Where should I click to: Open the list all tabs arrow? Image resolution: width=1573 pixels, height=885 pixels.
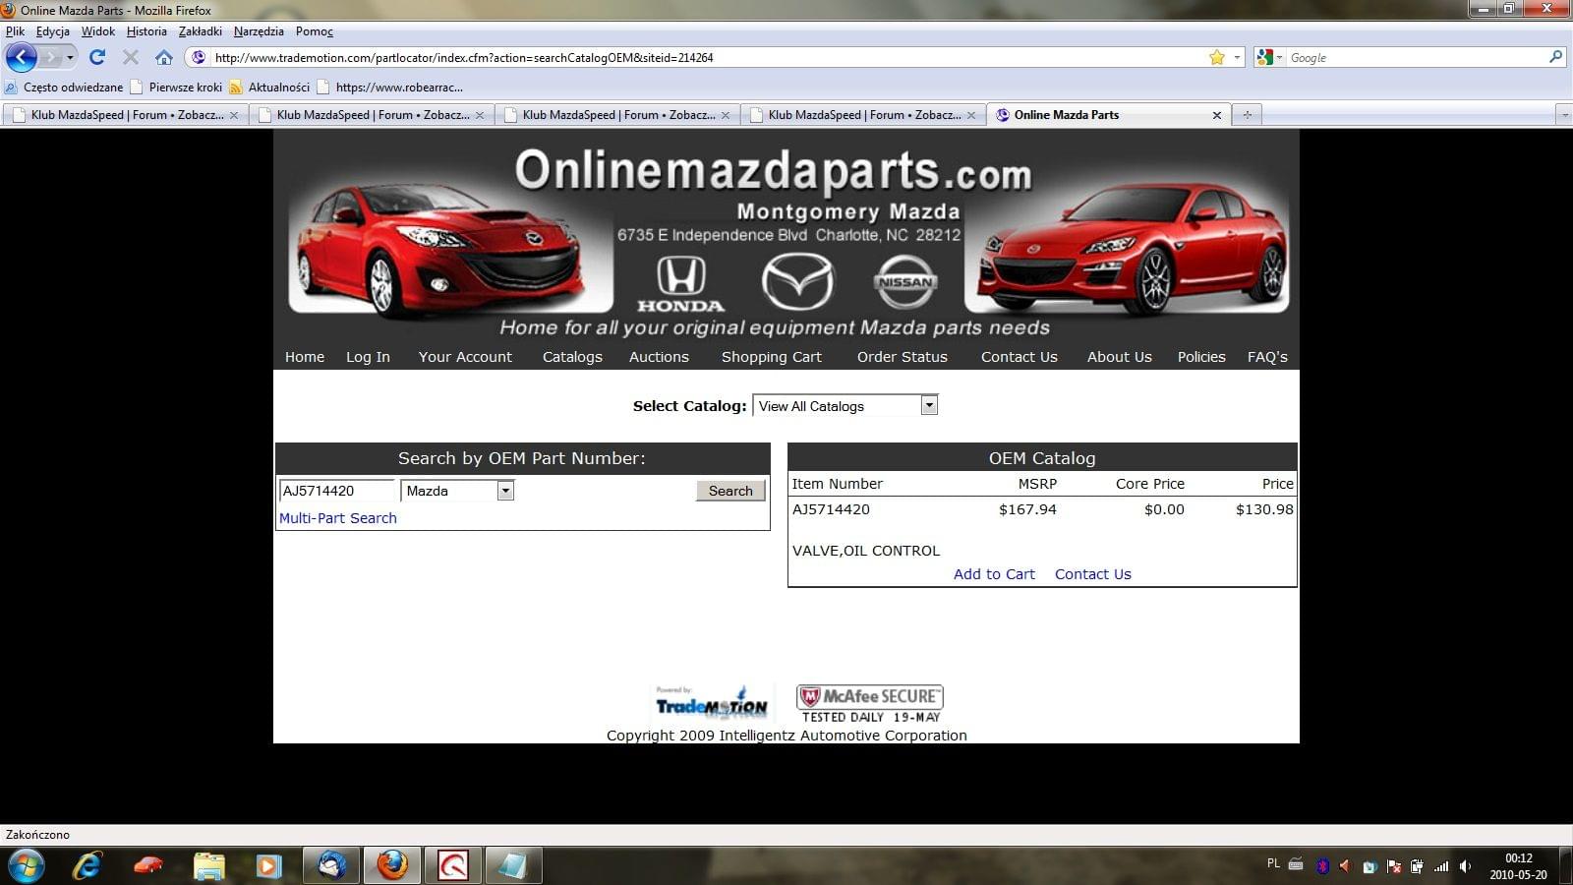pyautogui.click(x=1564, y=115)
